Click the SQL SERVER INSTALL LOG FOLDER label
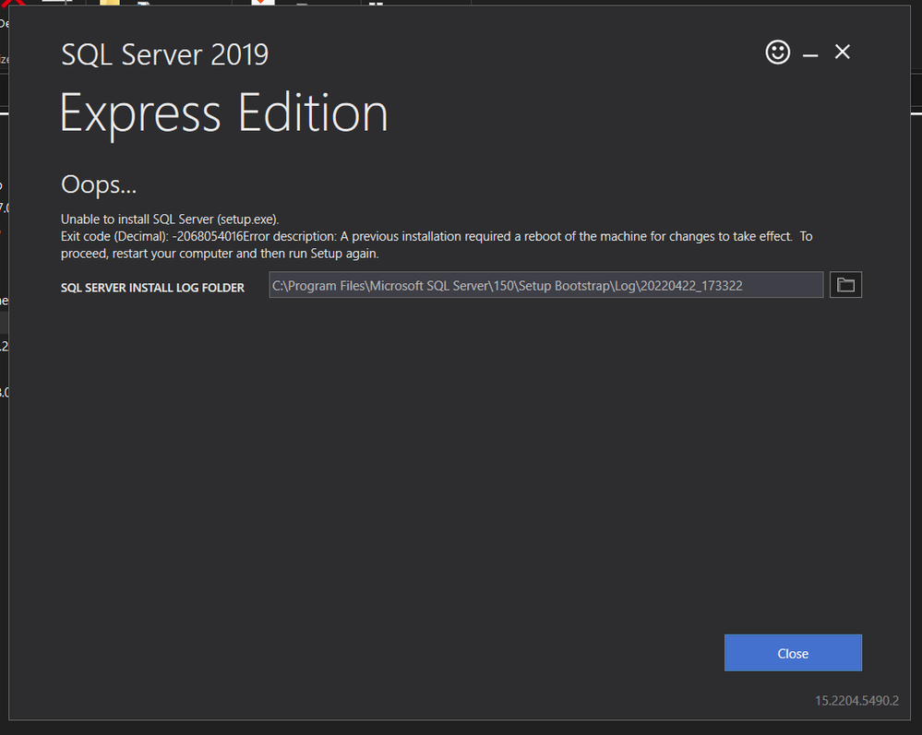 coord(152,288)
